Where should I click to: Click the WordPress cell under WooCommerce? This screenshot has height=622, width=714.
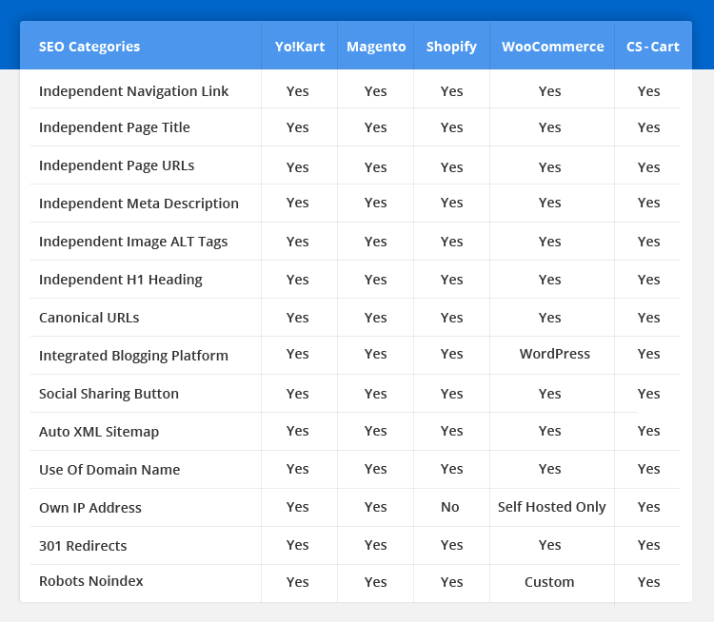[554, 354]
